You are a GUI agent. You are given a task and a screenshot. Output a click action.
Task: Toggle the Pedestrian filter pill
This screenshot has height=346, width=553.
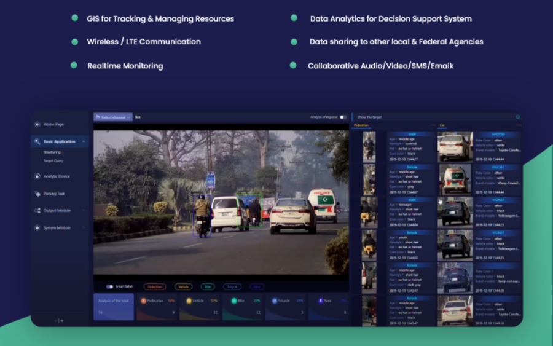(x=155, y=287)
